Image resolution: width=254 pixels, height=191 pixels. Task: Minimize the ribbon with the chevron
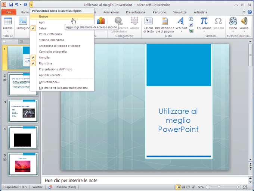point(244,12)
